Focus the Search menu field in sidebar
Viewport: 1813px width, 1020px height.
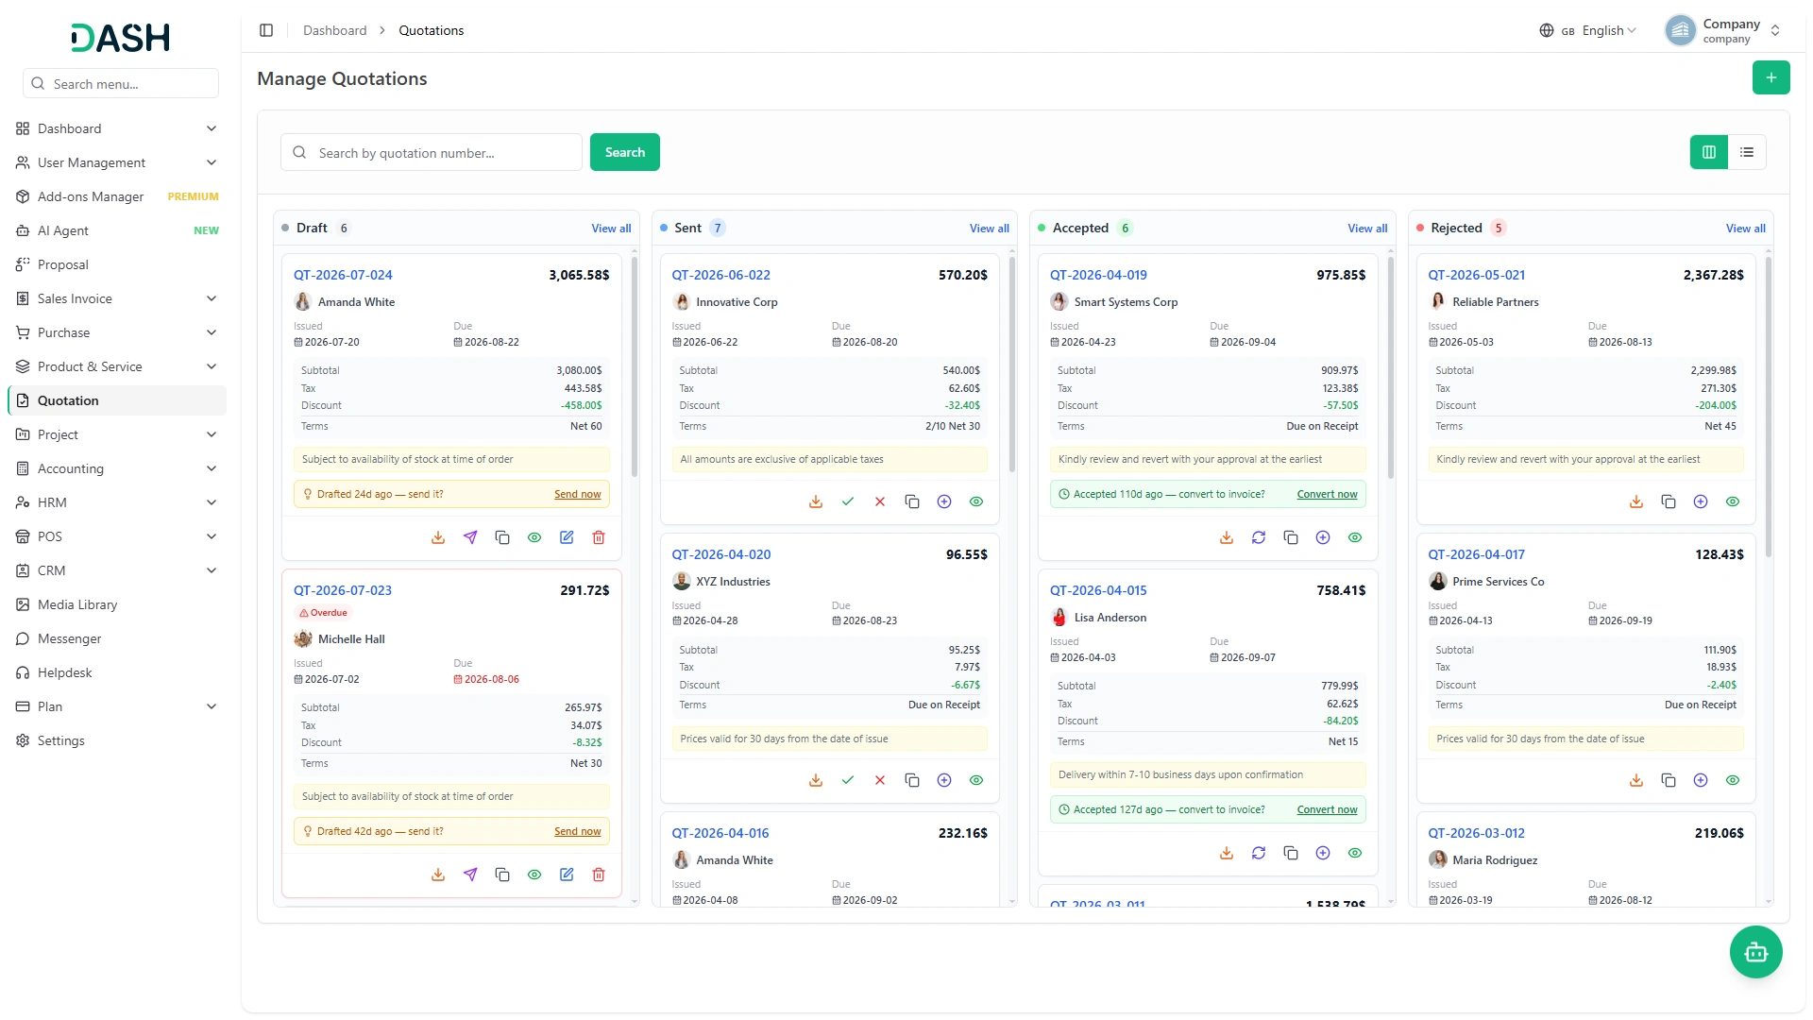click(x=121, y=83)
